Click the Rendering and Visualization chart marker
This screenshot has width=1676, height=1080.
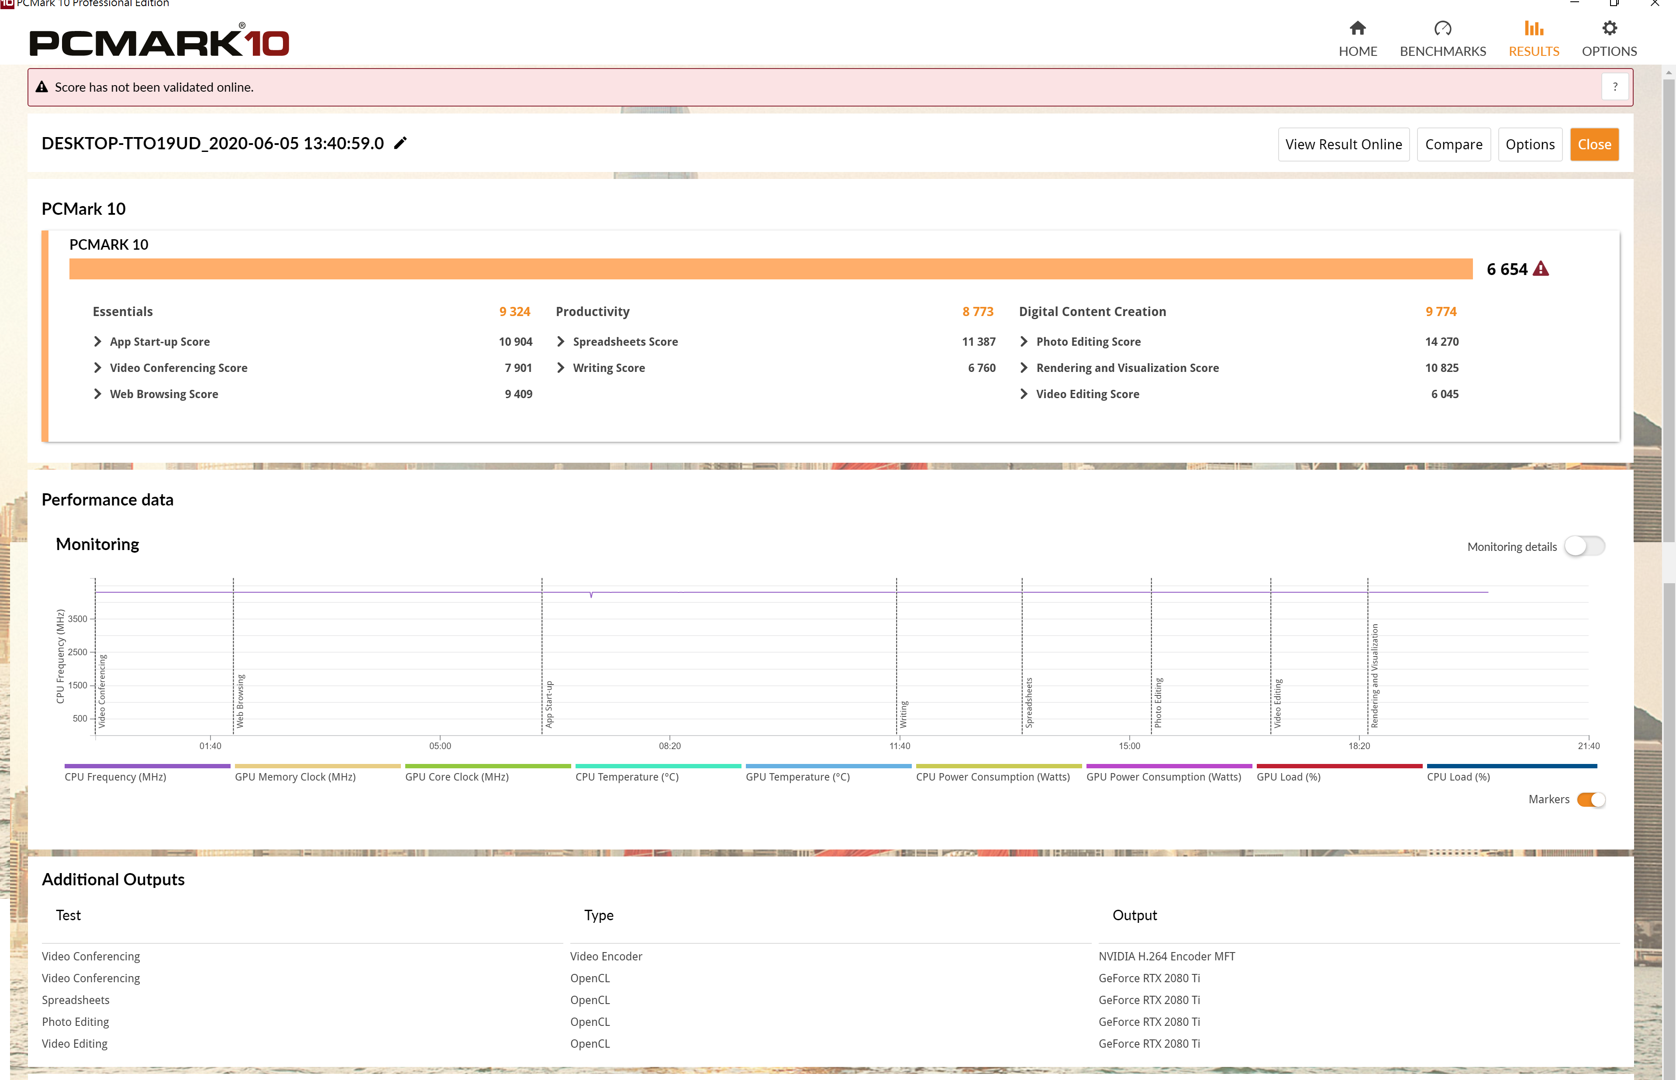coord(1374,675)
